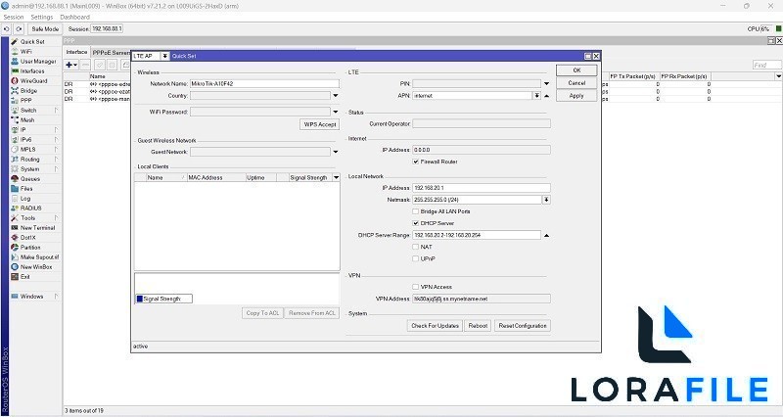Click the WPS Accept button
This screenshot has height=417, width=783.
click(x=320, y=124)
